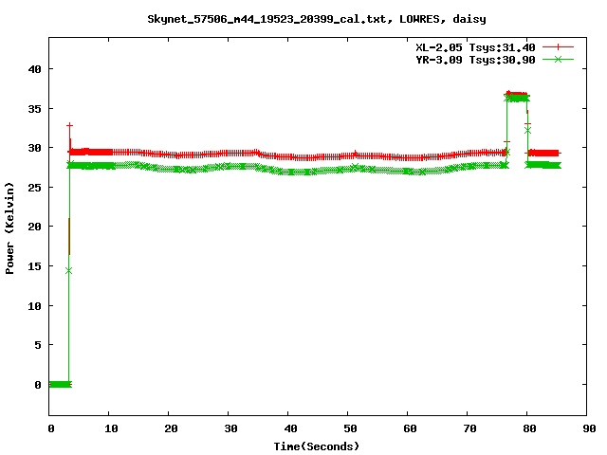Click x-axis tick label 10
Viewport: 607px width, 455px height.
[111, 428]
